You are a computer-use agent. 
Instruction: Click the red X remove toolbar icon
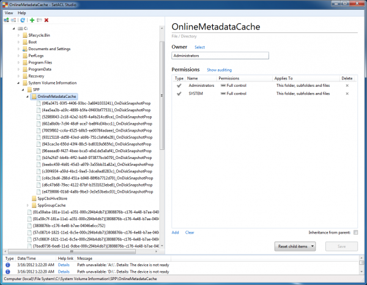[x=46, y=20]
